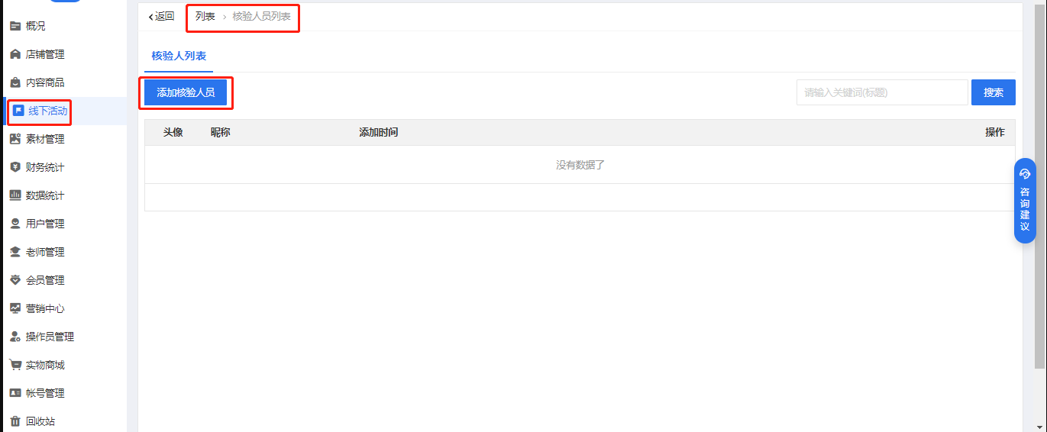This screenshot has width=1047, height=432.
Task: Click the 实物商城 cart icon
Action: 15,365
